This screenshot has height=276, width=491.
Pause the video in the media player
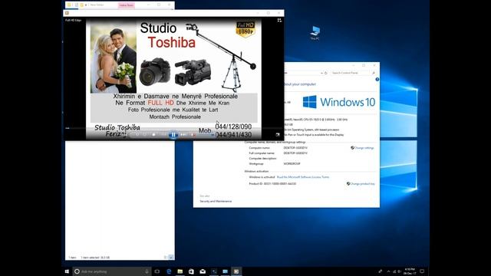173,135
